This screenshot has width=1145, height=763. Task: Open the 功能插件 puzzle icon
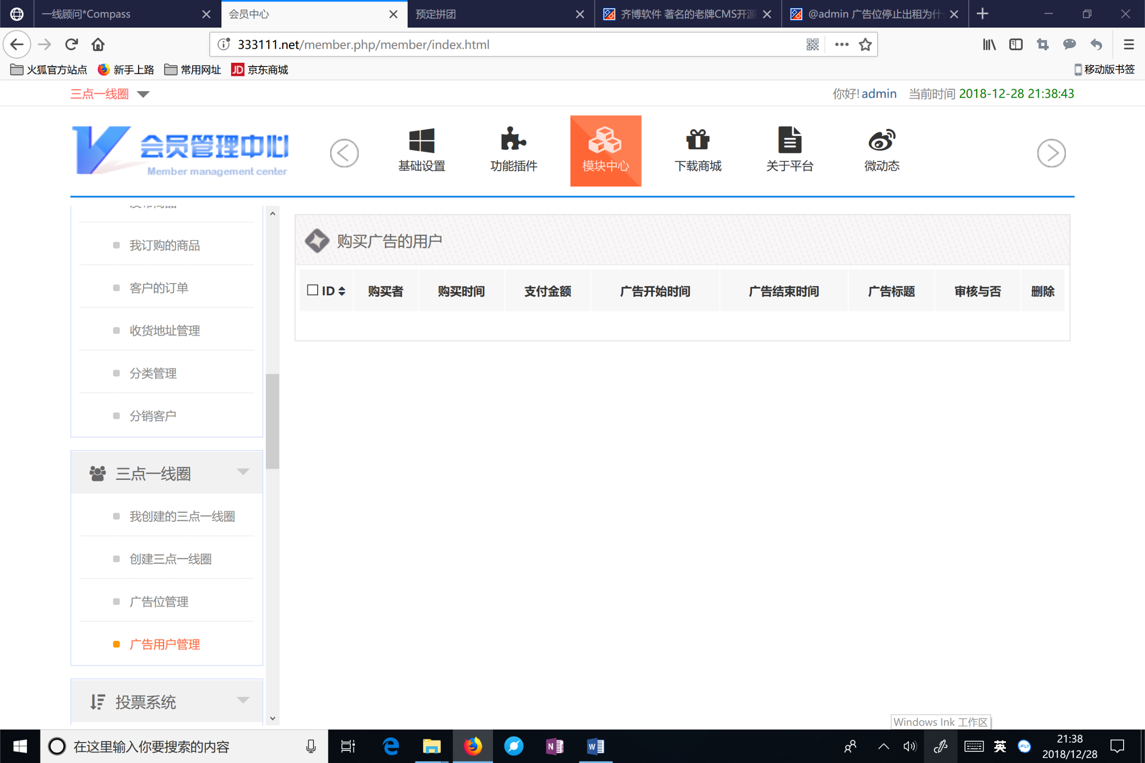513,140
